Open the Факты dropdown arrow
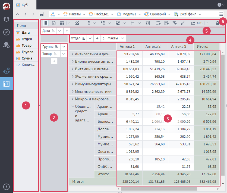Viewport: 227px width, 193px height. coord(122,38)
